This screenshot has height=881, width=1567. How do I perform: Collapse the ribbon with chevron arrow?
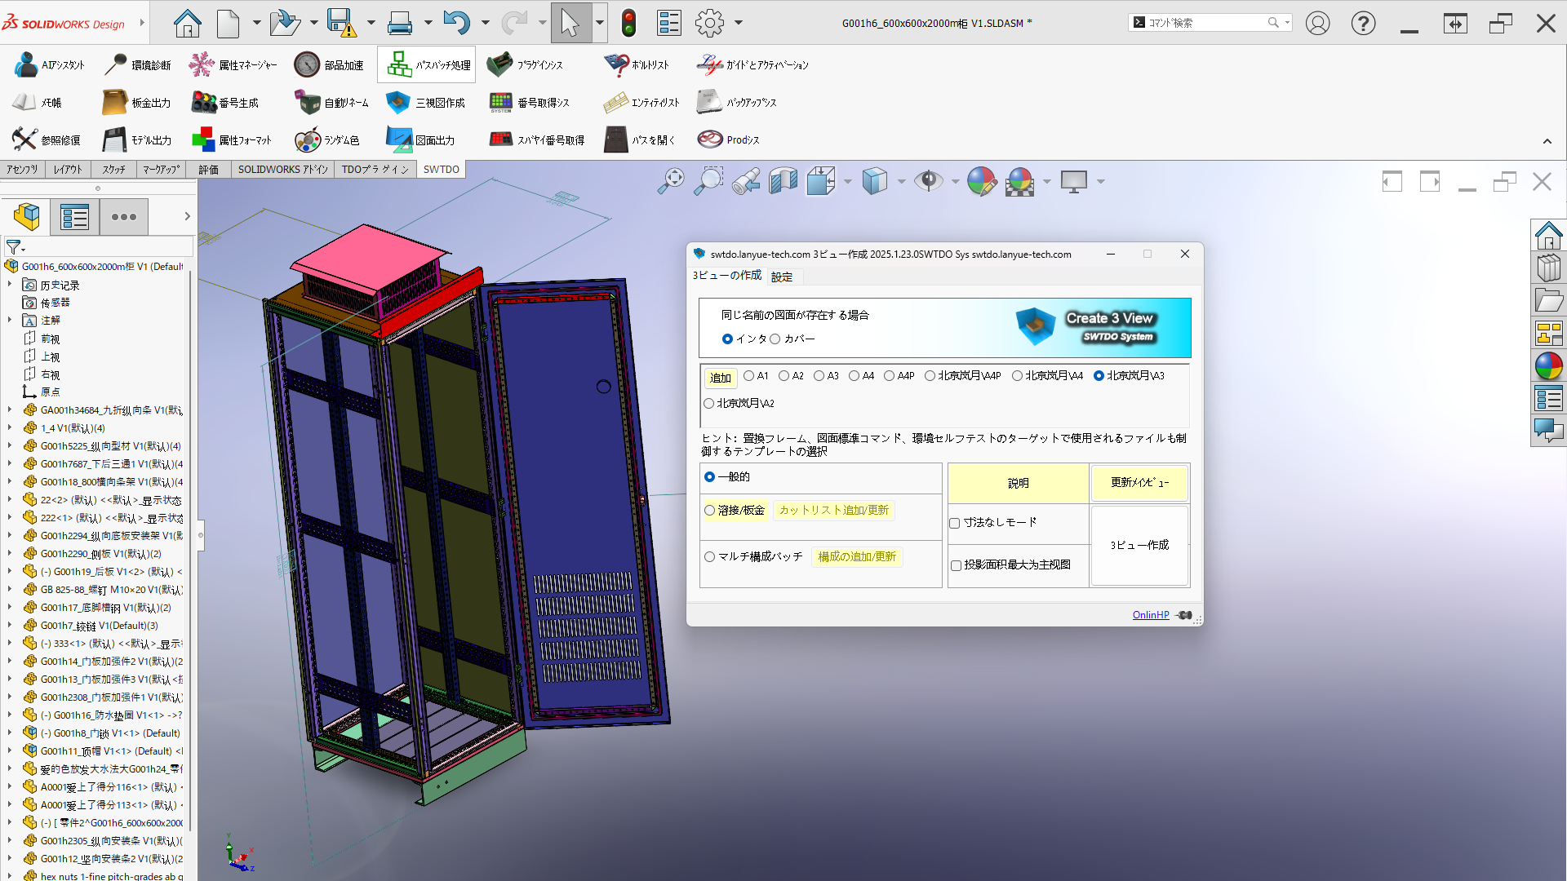[x=1547, y=141]
